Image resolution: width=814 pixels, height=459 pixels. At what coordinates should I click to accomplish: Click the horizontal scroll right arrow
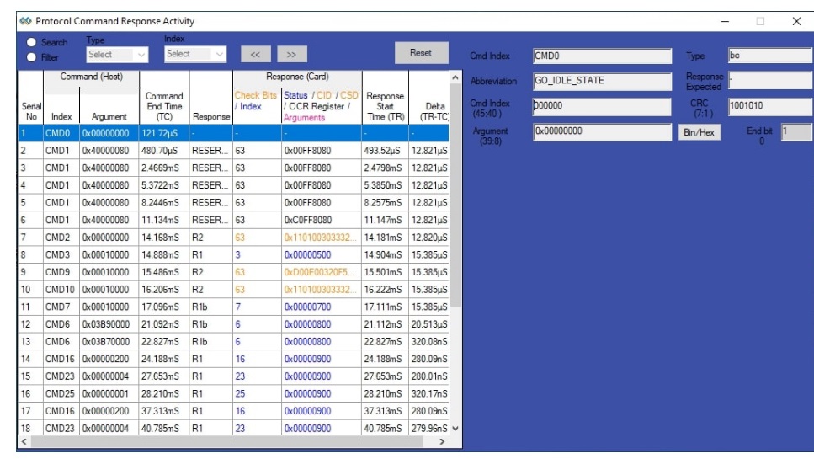[442, 441]
